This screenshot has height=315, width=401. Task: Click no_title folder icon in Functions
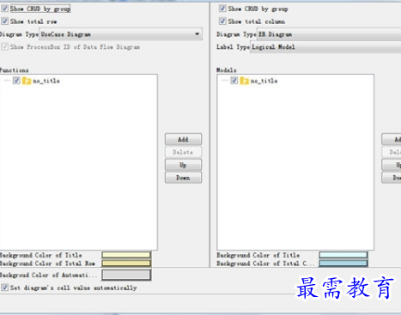[27, 81]
